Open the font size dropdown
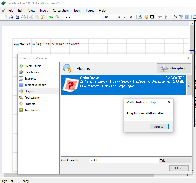This screenshot has width=196, height=183. 114,17
